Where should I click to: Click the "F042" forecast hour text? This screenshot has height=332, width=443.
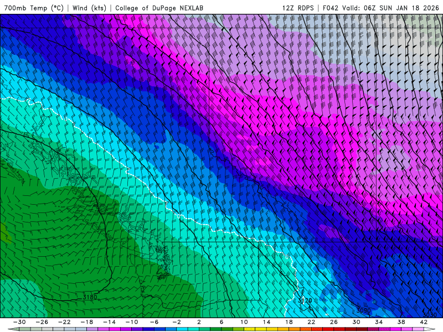pos(331,8)
